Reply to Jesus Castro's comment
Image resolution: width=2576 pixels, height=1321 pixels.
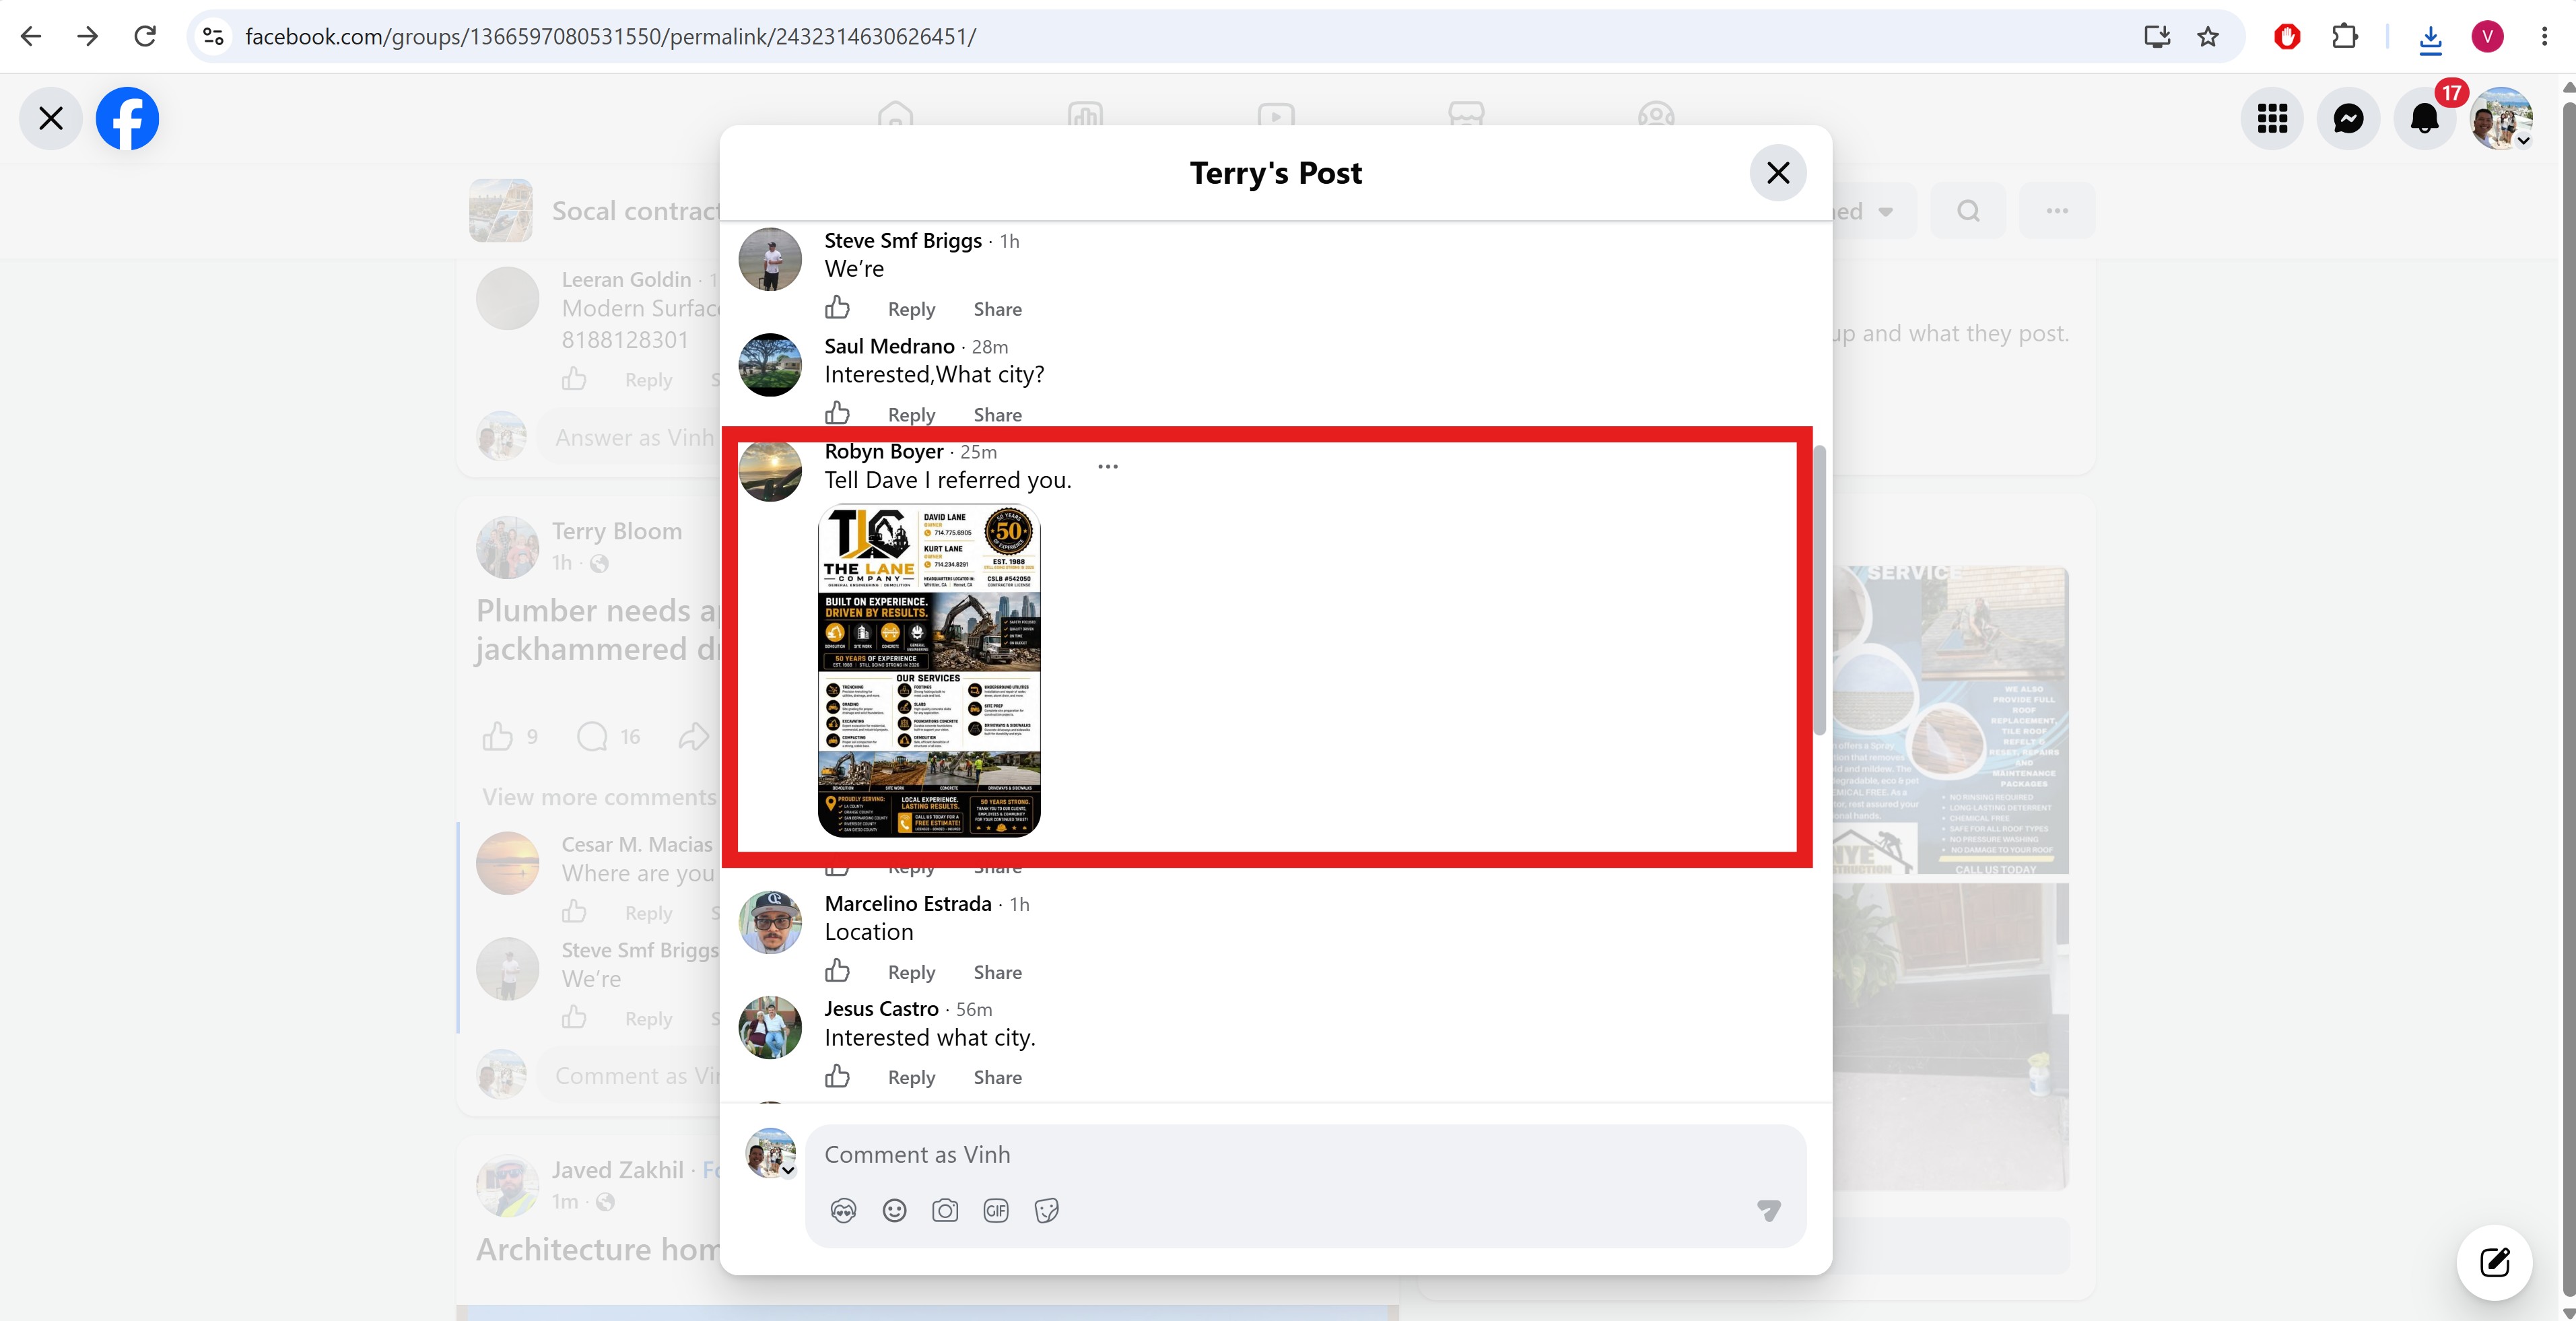coord(911,1077)
